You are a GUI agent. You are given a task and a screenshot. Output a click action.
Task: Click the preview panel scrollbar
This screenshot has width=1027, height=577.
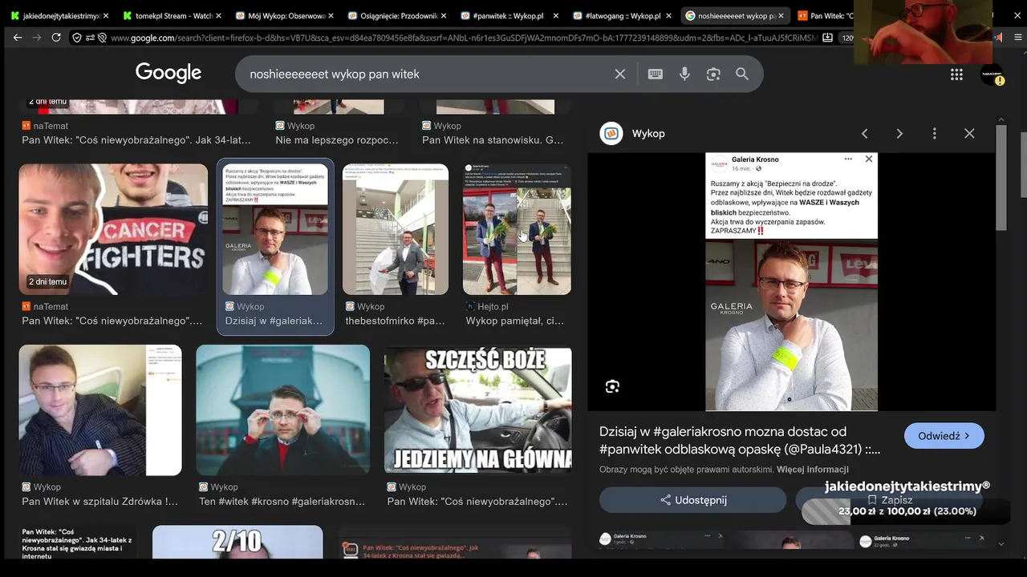coord(1001,178)
